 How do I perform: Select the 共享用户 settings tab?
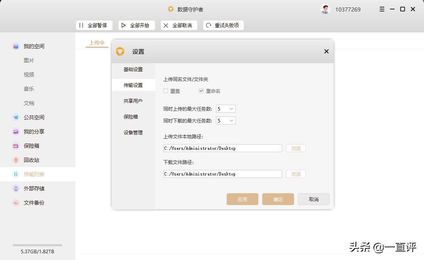point(134,100)
